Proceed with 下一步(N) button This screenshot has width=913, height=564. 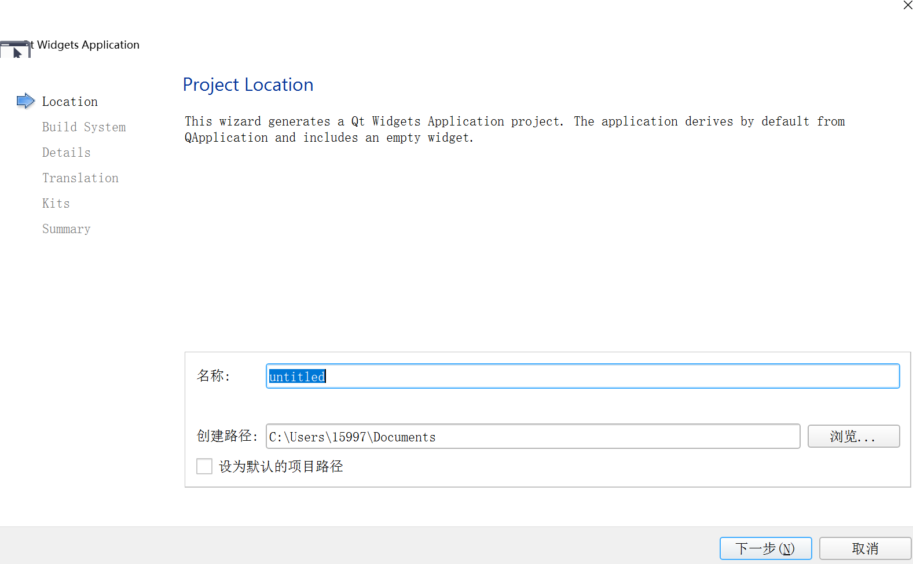[x=765, y=548]
